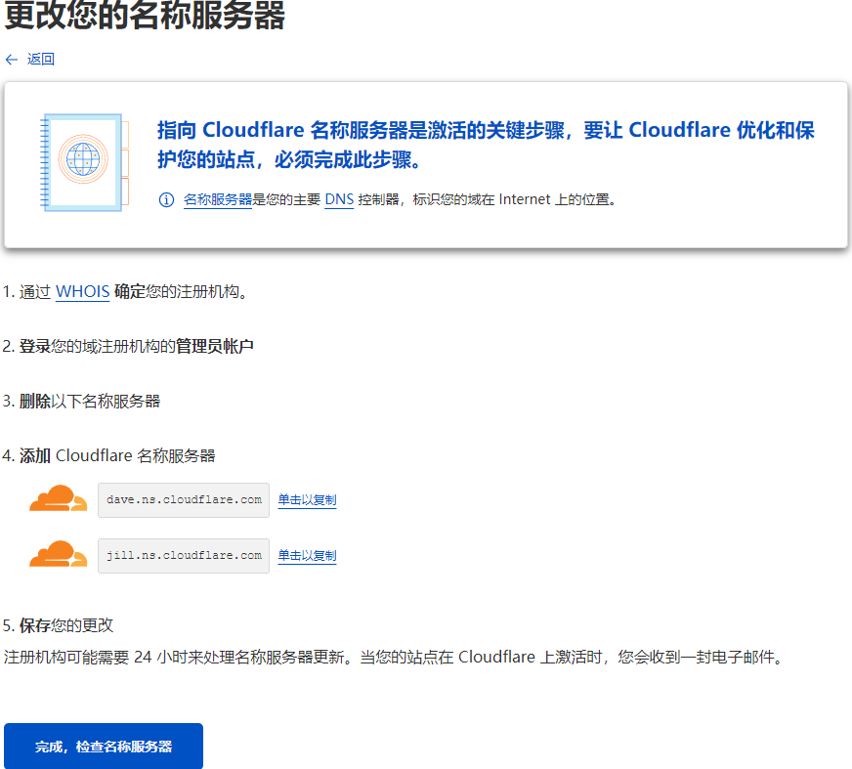This screenshot has height=769, width=852.
Task: Click Cloudflare cloud logo beside jill nameserver
Action: point(59,555)
